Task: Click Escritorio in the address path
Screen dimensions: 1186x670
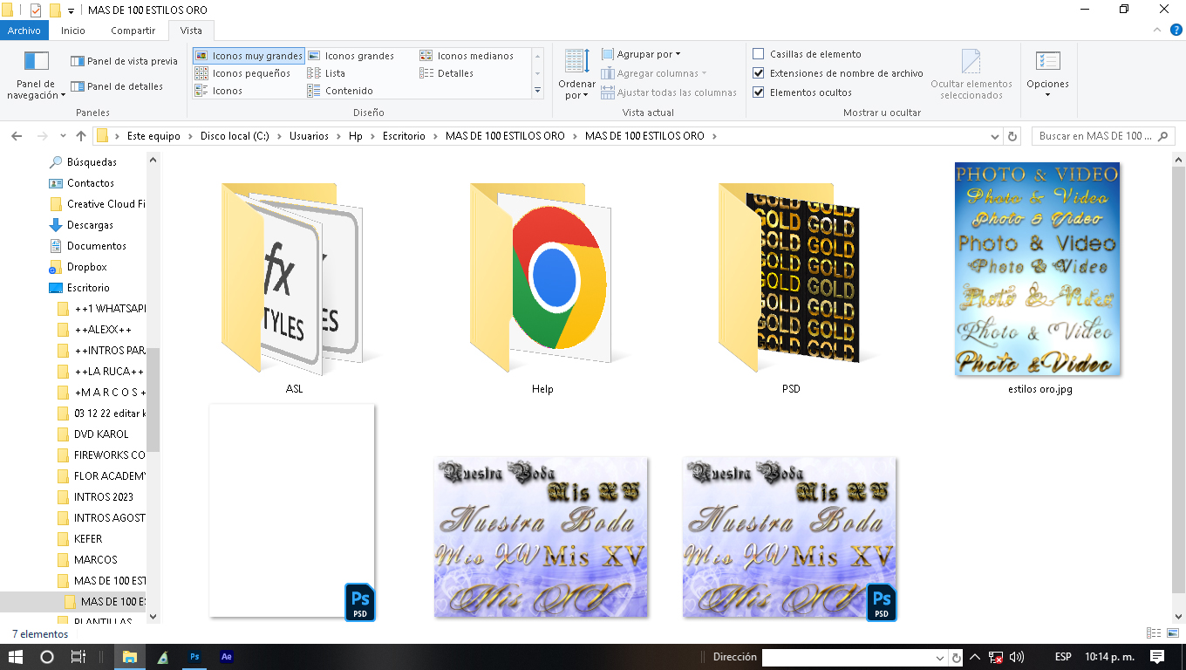Action: coord(404,136)
